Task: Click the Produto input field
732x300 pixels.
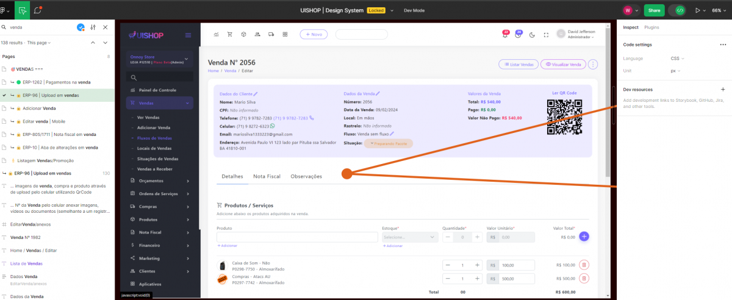Action: [297, 237]
